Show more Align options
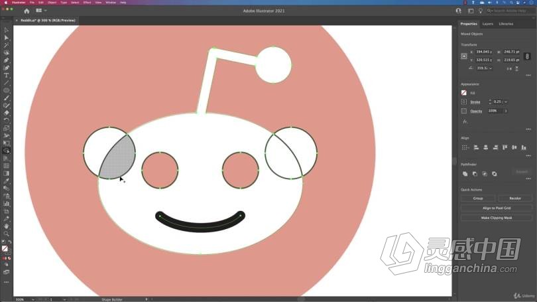 528,155
